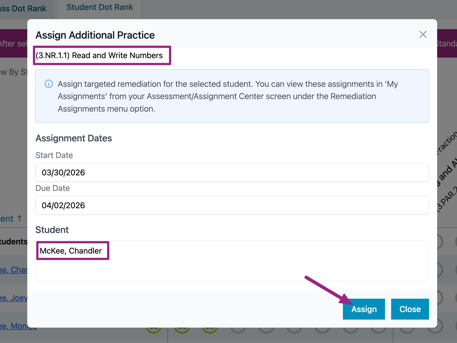Click the first gray dot in Monica's row
Image resolution: width=457 pixels, height=343 pixels.
238,330
